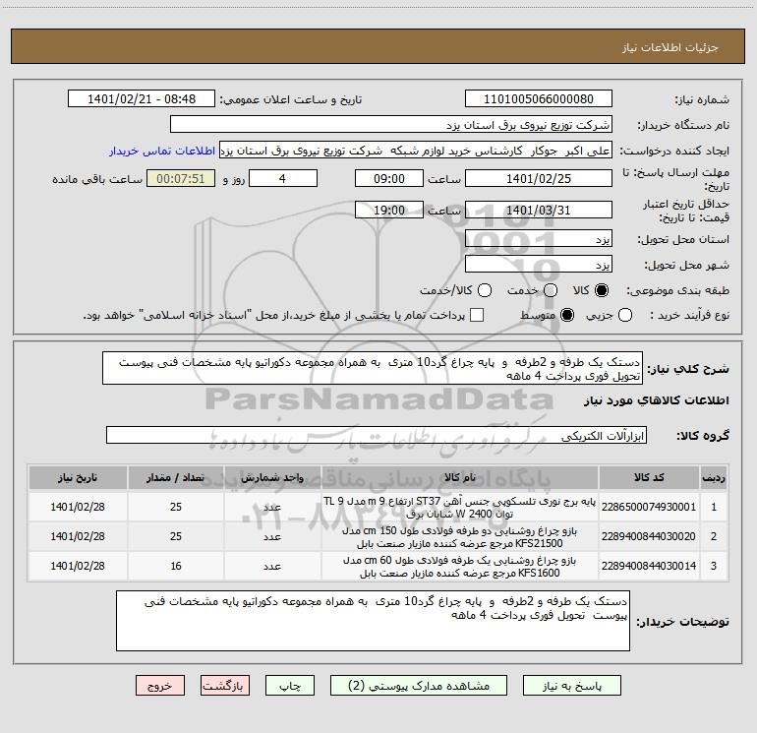This screenshot has width=757, height=733.
Task: Click the remaining days field showing 4
Action: tap(283, 178)
